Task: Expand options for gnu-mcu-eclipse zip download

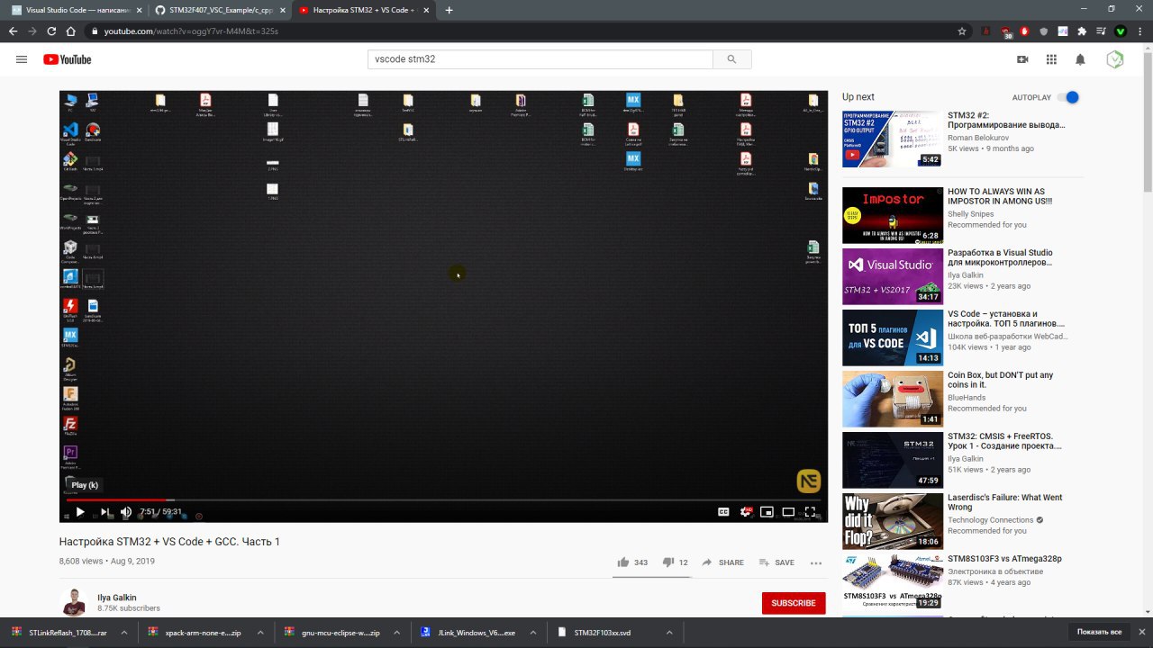Action: [397, 633]
